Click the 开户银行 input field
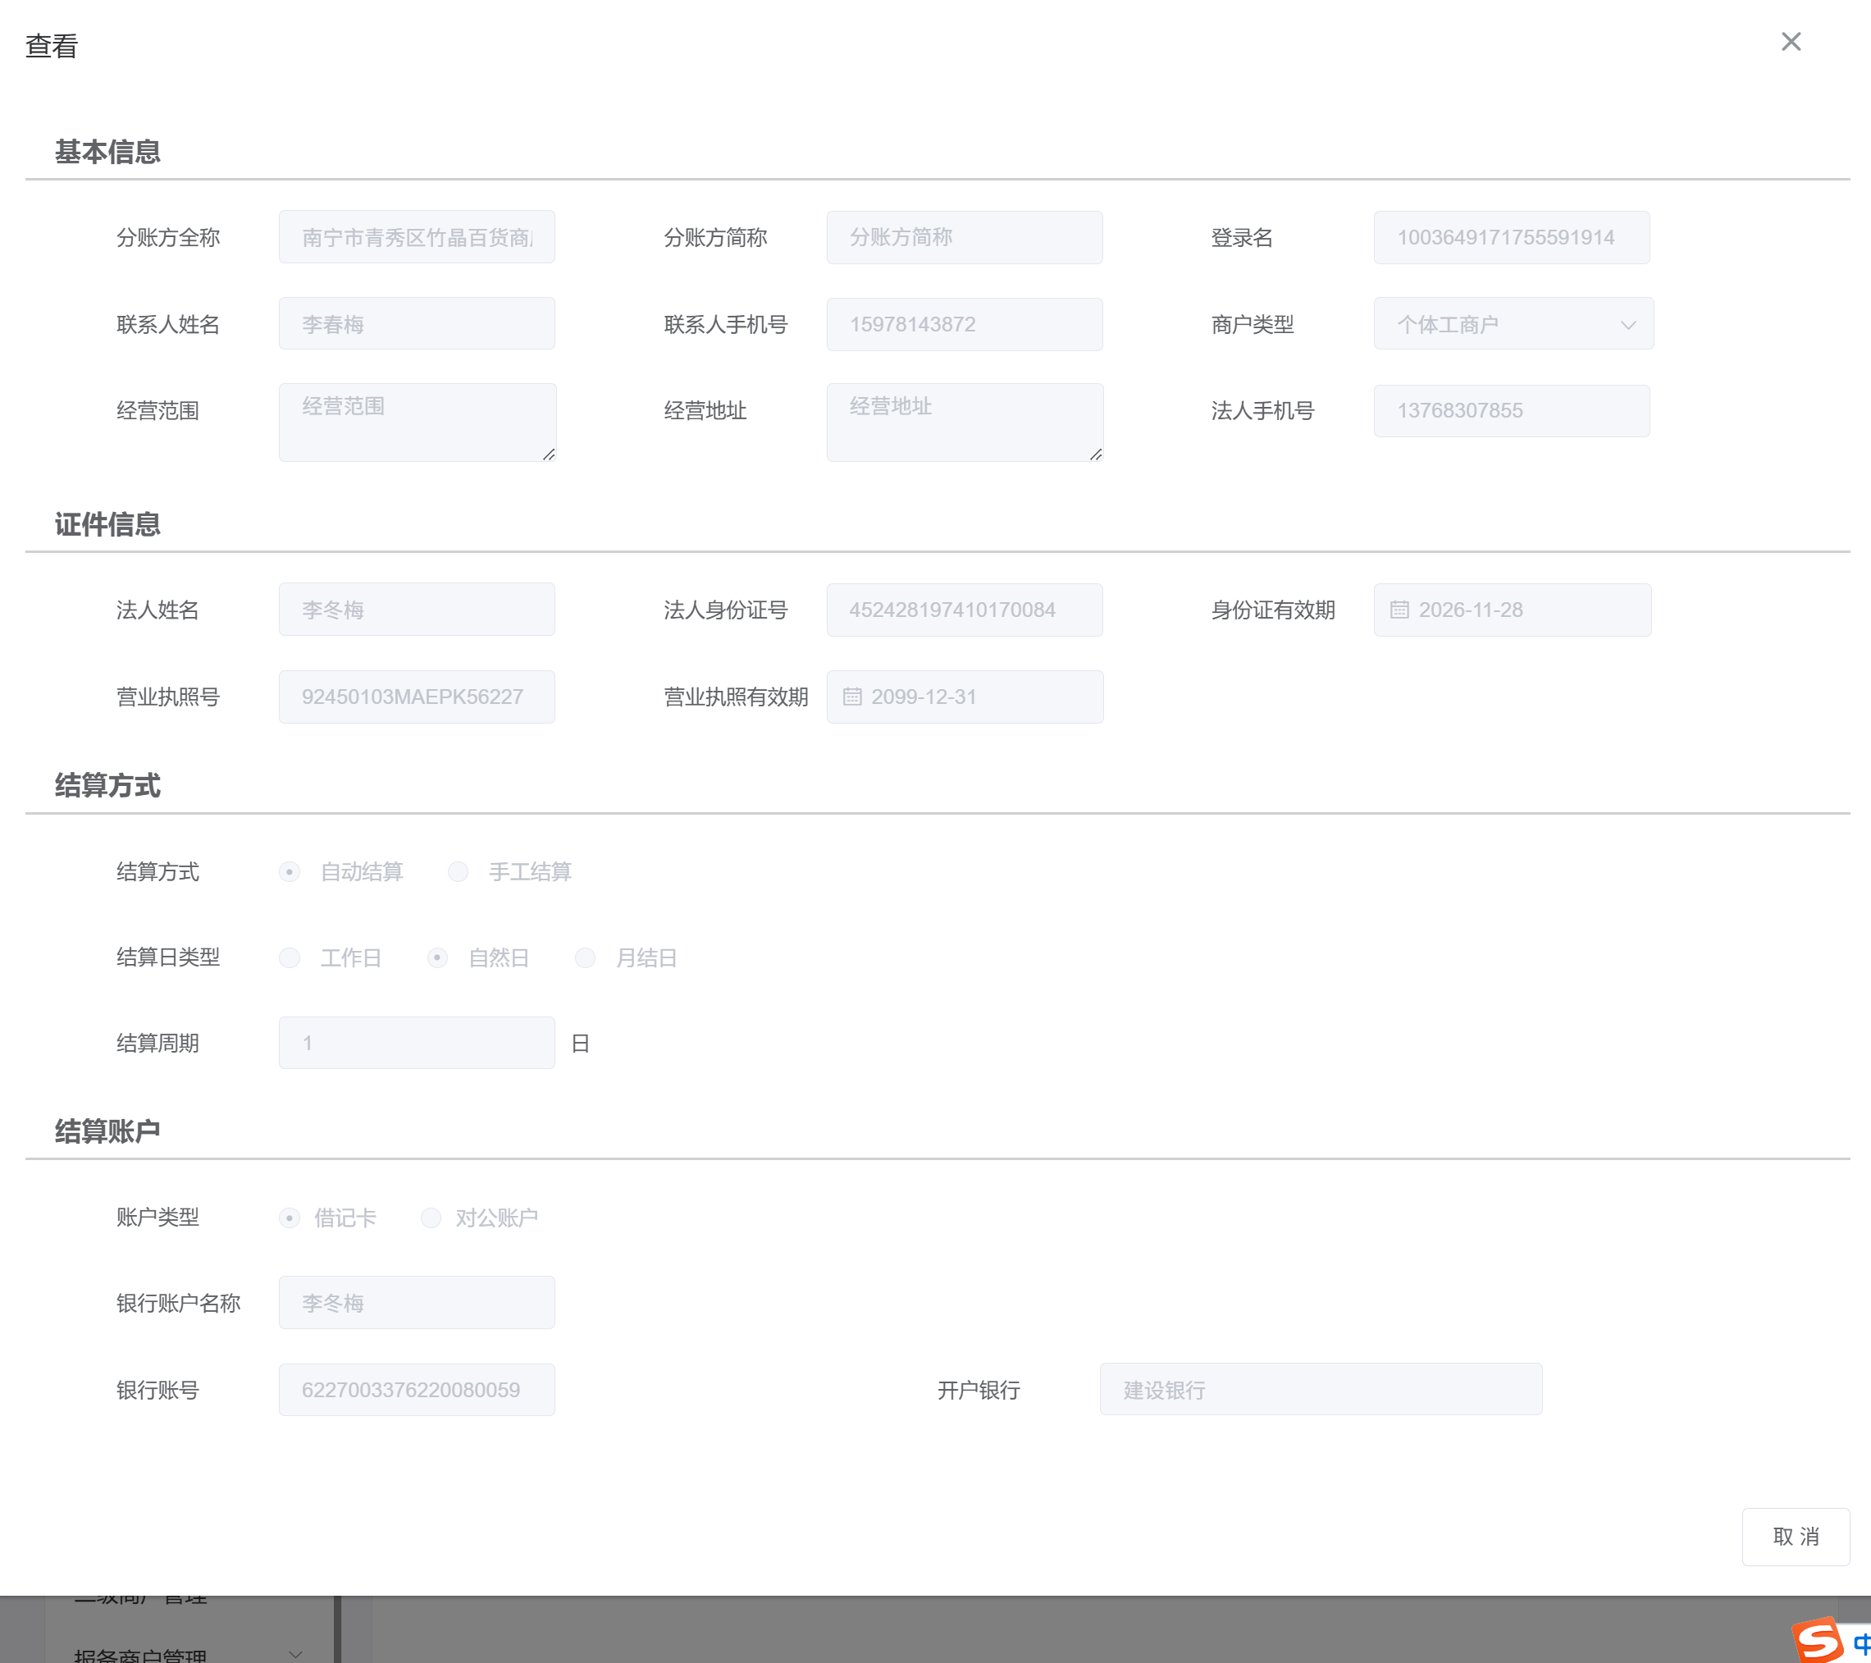This screenshot has width=1871, height=1663. pos(1320,1390)
